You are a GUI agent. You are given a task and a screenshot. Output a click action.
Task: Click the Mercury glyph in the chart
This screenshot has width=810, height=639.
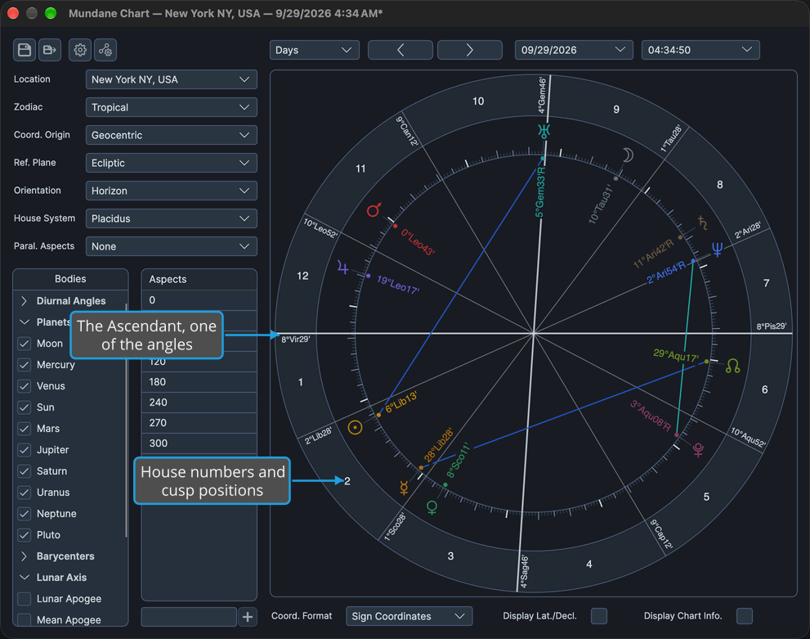click(404, 488)
